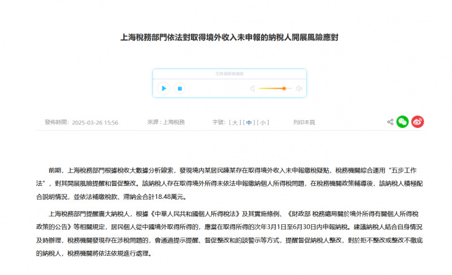Click publish time 2025-03-26 15:56
452x275 pixels.
(95, 122)
